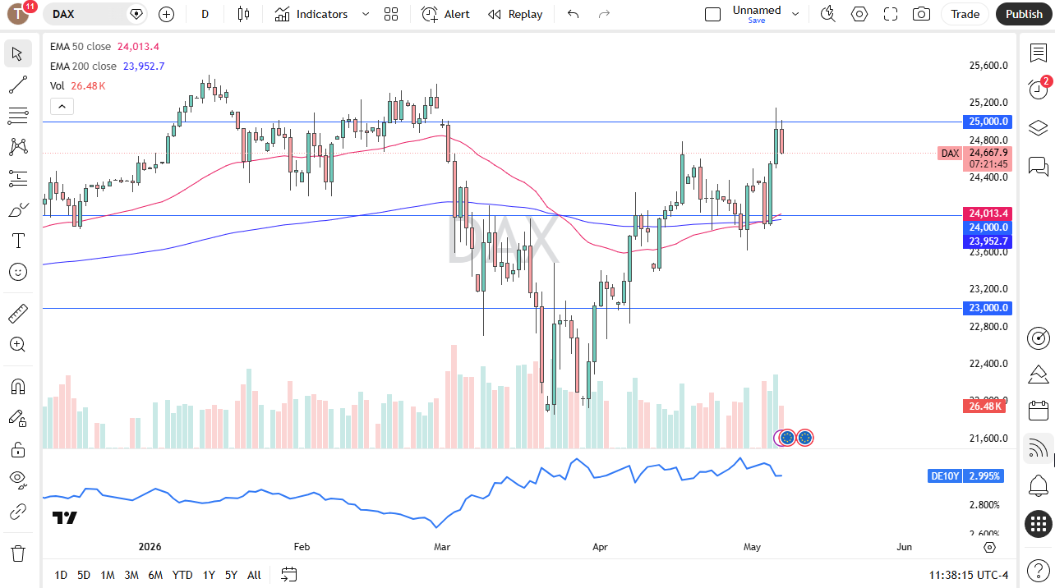Viewport: 1055px width, 588px height.
Task: Open the watchlist panel icon
Action: [x=1039, y=53]
